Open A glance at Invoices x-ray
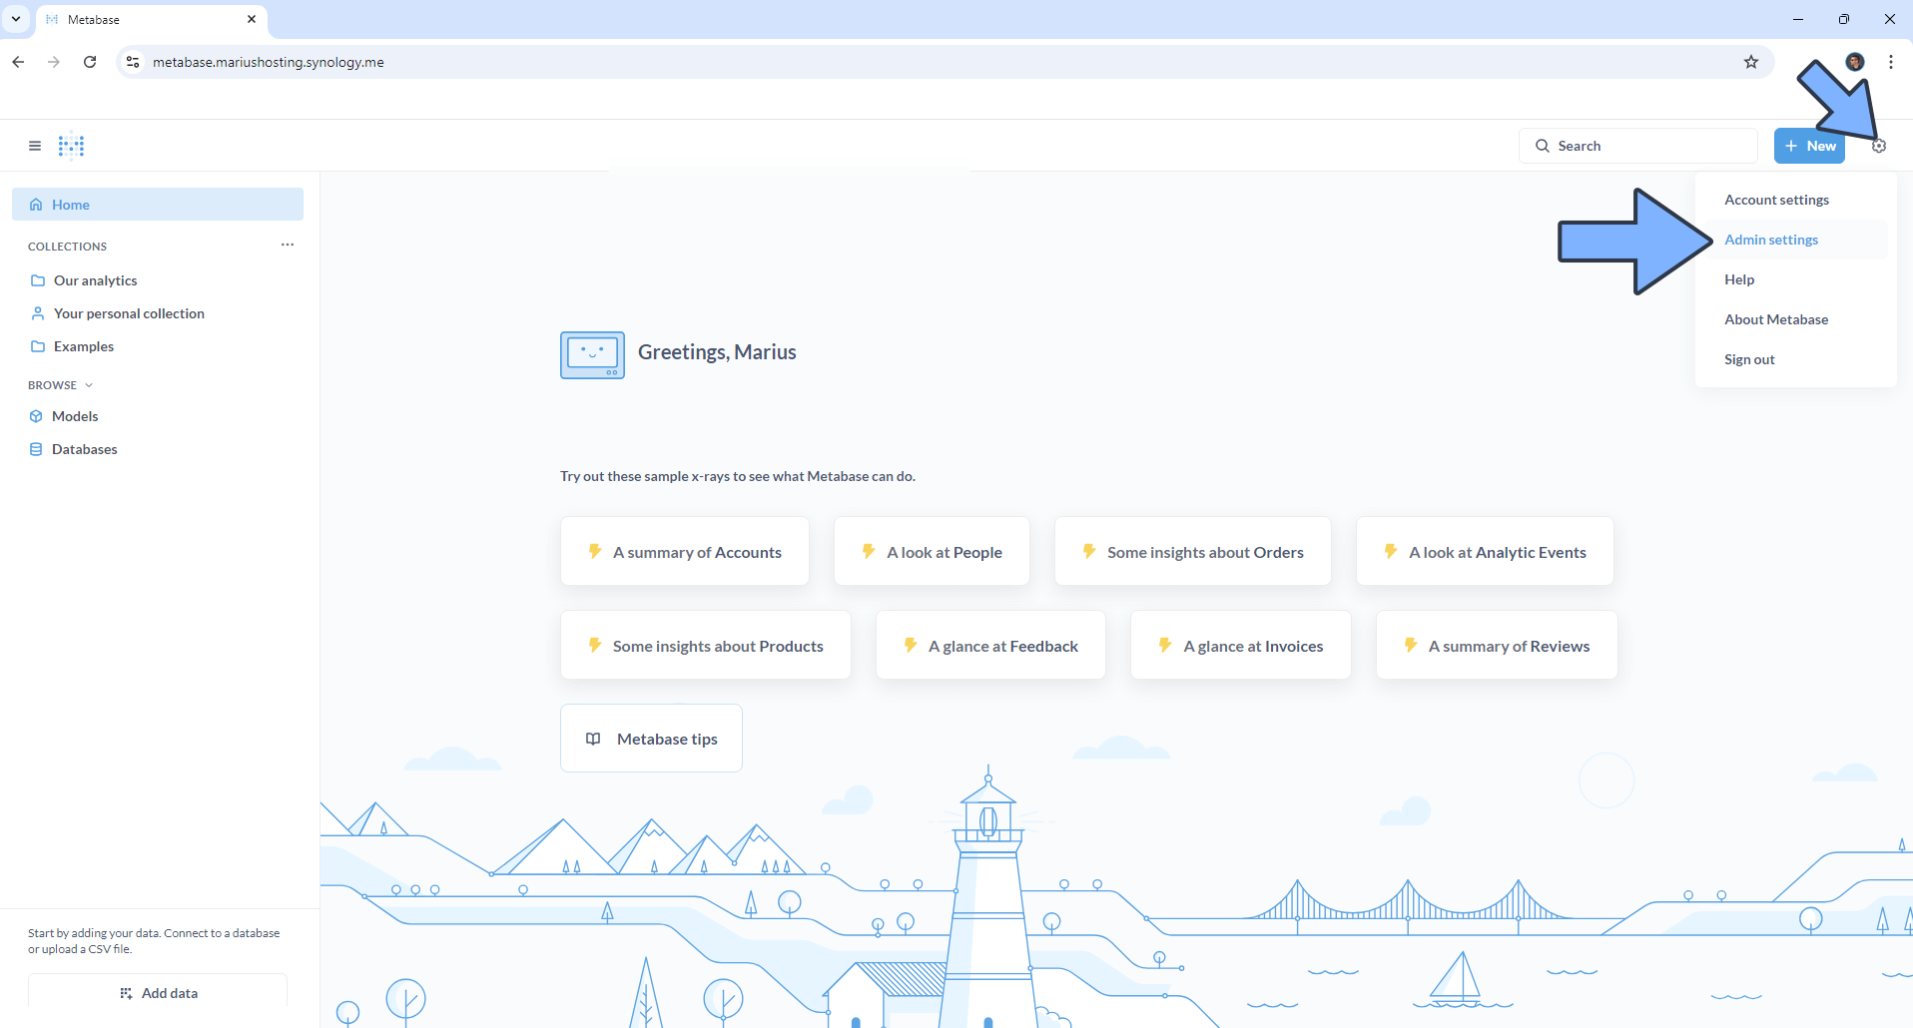 [1241, 645]
